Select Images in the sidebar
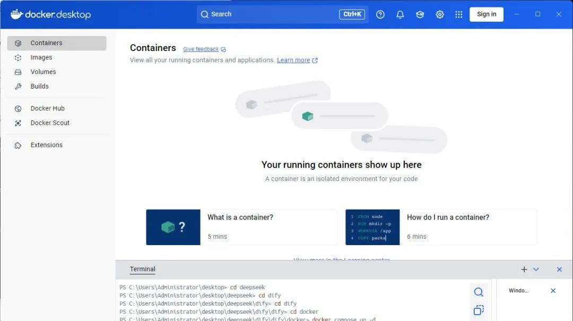This screenshot has height=321, width=573. (57, 57)
